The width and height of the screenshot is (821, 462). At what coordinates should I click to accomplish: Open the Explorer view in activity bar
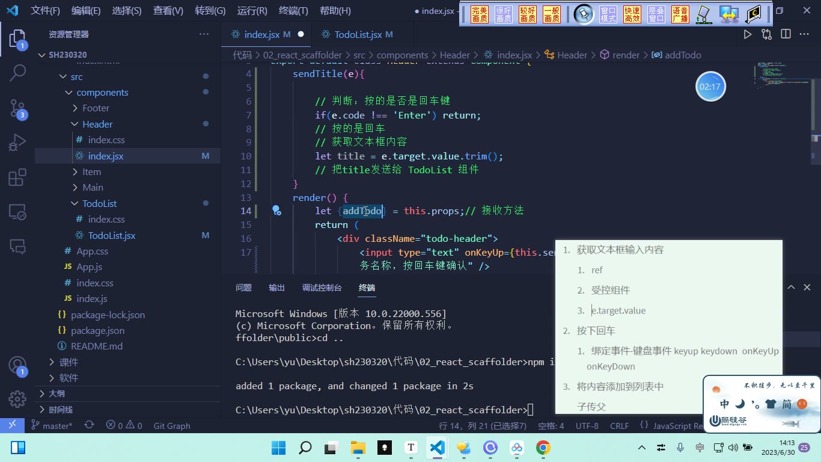pyautogui.click(x=17, y=40)
